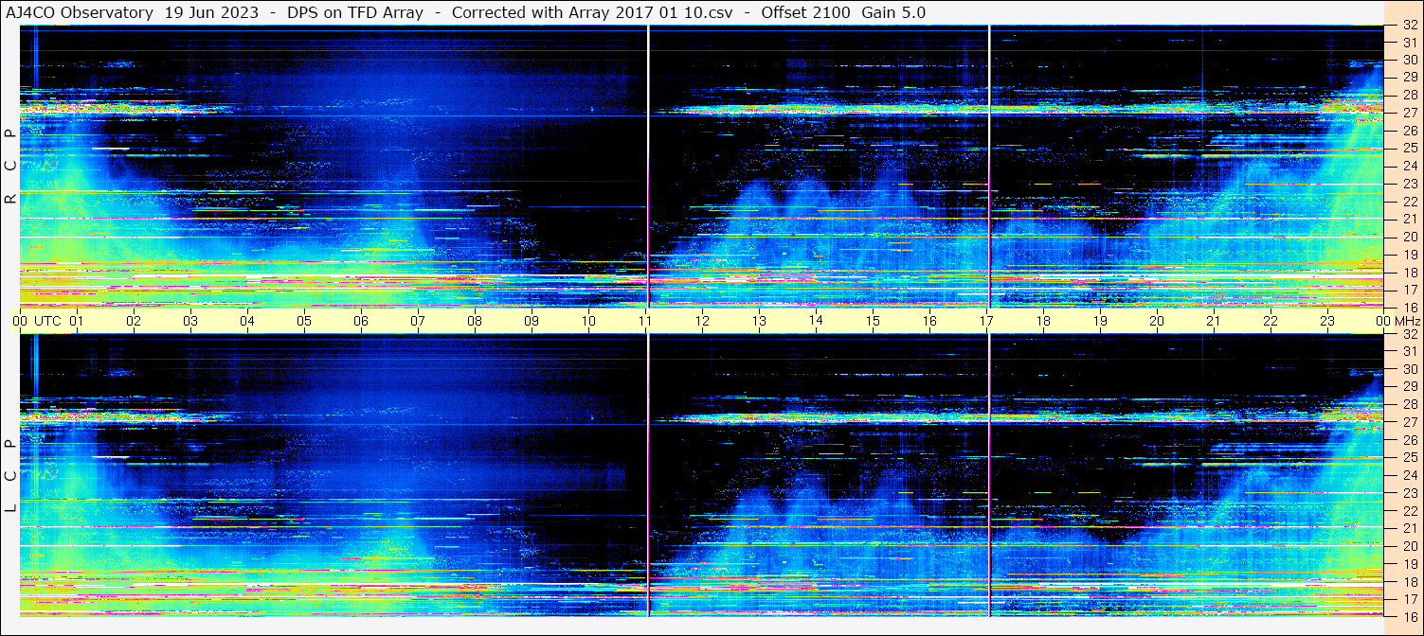1424x636 pixels.
Task: Click the 11 UTC white marker in LCP panel
Action: click(648, 476)
